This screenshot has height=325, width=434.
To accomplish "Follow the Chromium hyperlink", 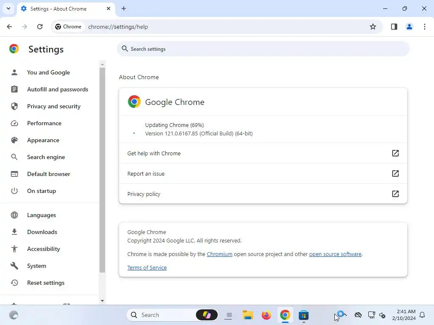I will pyautogui.click(x=220, y=254).
